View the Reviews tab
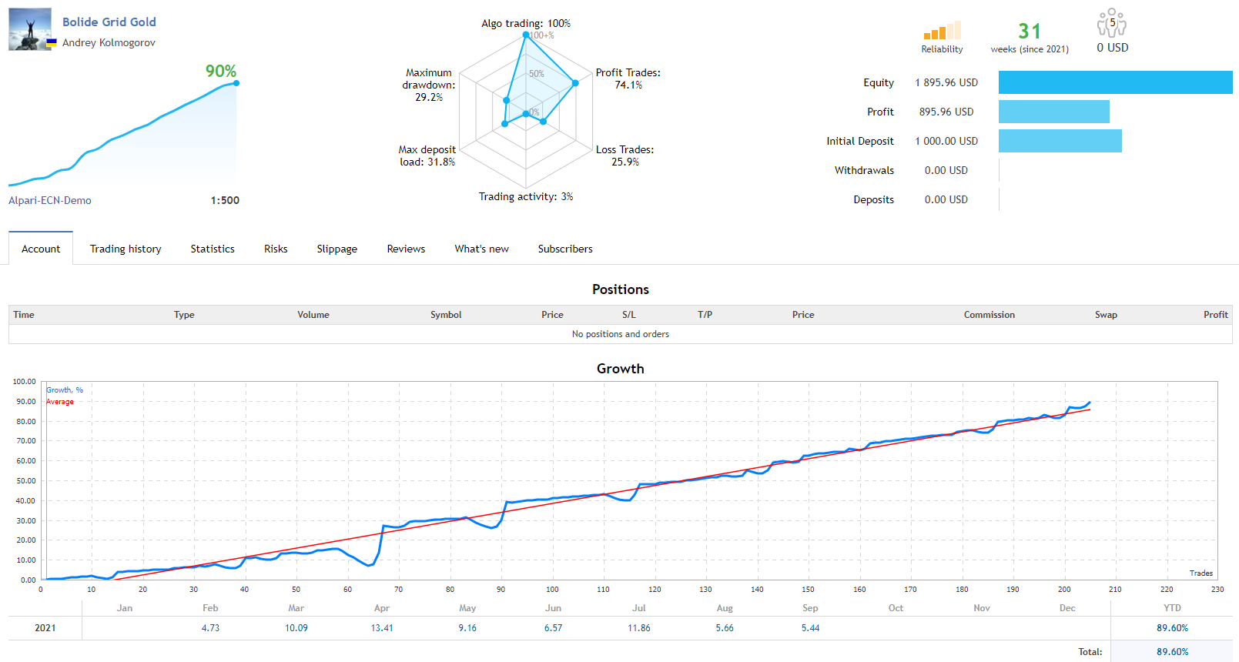The image size is (1239, 662). [406, 249]
